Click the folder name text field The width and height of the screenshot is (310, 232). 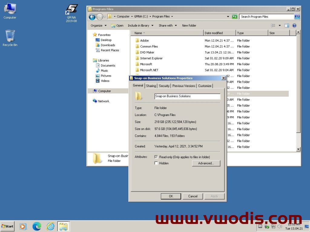coord(187,96)
